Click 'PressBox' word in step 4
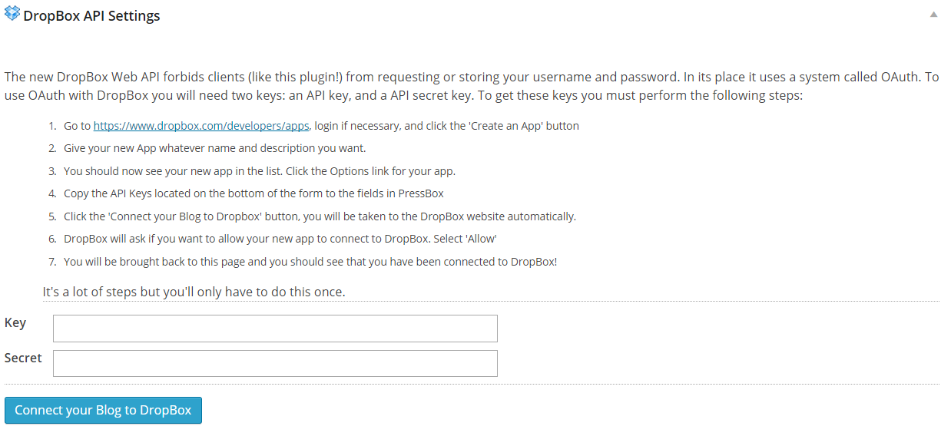Screen dimensions: 951x436 pos(421,193)
